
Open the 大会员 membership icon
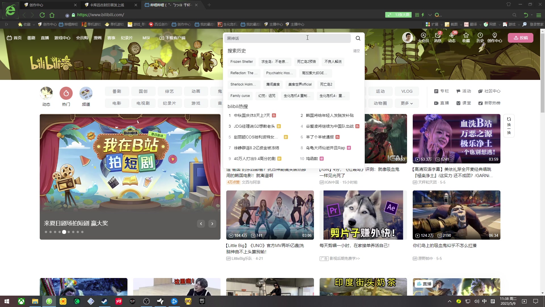(423, 38)
